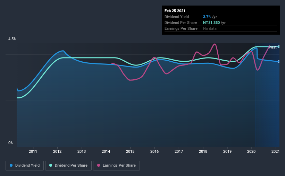
Task: Click the blue Dividend Yield endpoint marker
Action: (279, 62)
